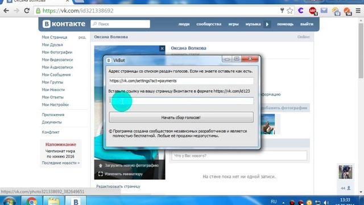This screenshot has width=364, height=205.
Task: Open 'Приложения' in sidebar
Action: pos(53,114)
